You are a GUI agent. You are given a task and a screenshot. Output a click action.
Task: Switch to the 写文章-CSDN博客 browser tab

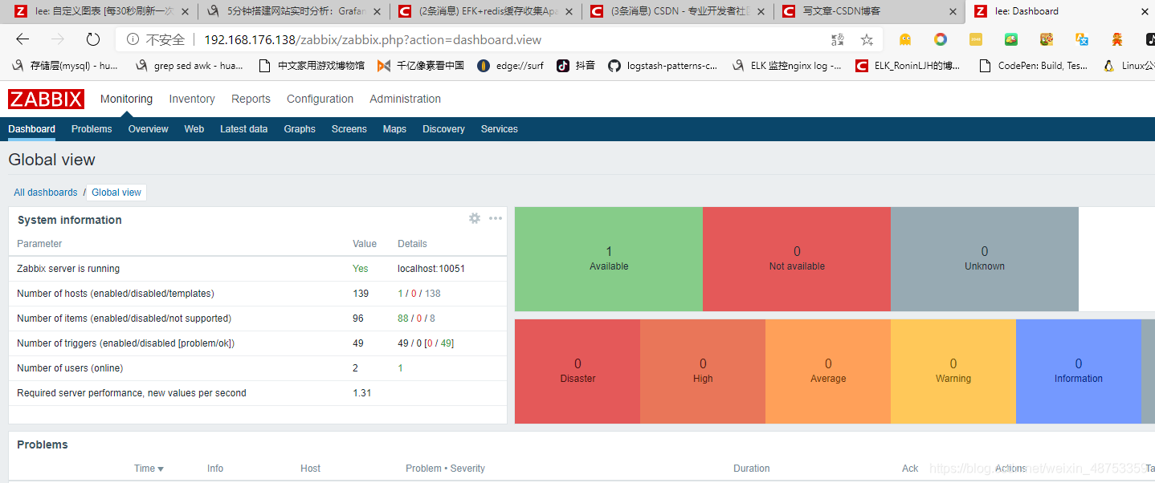[870, 11]
